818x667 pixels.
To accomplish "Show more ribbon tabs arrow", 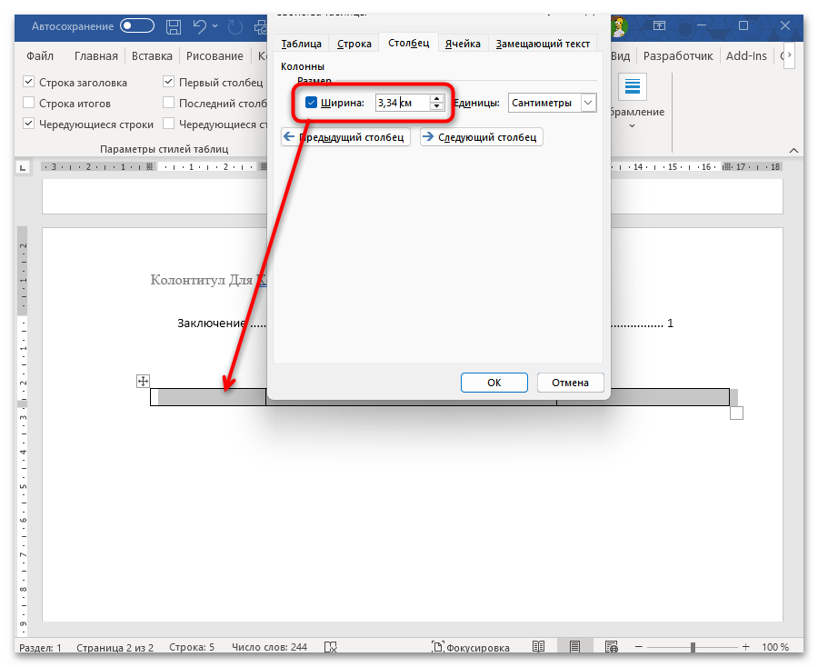I will tap(789, 55).
